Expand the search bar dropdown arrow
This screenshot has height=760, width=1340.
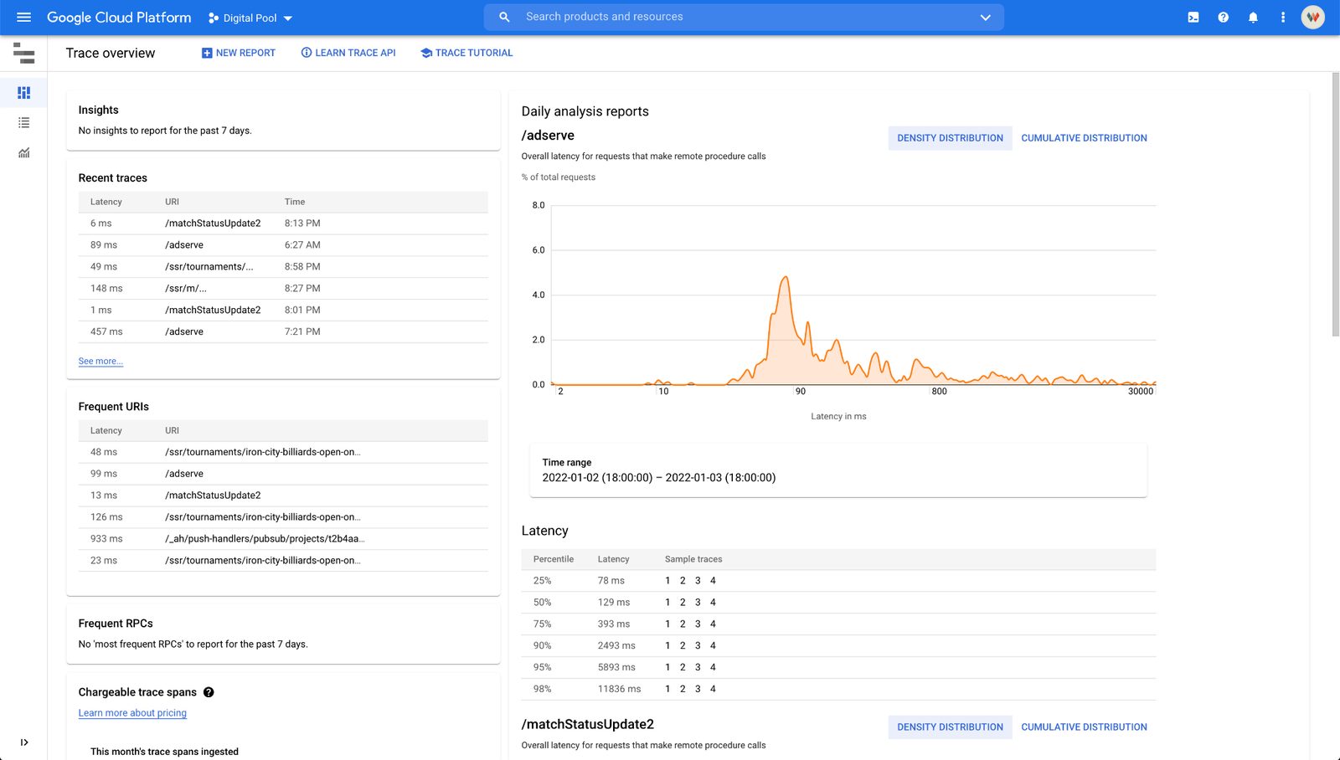985,18
